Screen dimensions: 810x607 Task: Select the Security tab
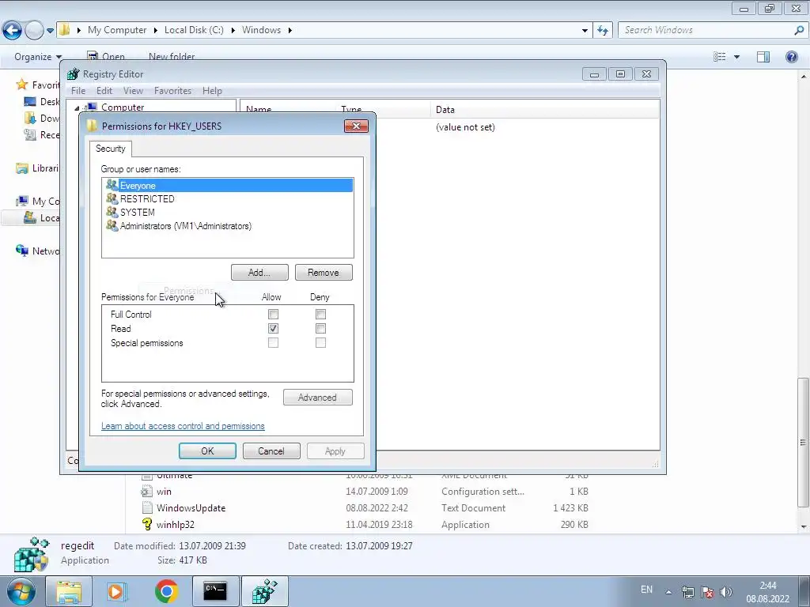111,149
